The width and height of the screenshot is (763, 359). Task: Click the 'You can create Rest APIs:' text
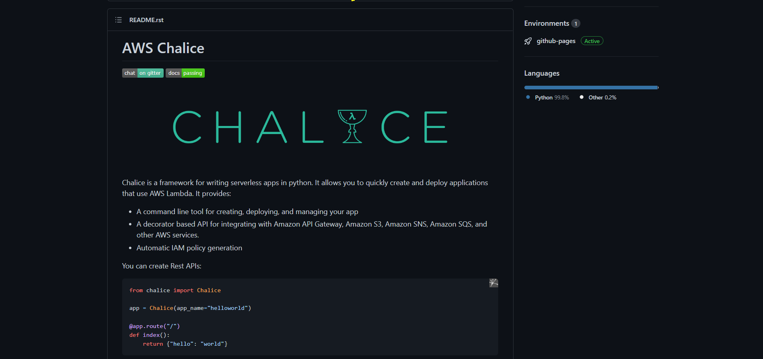[x=162, y=266]
